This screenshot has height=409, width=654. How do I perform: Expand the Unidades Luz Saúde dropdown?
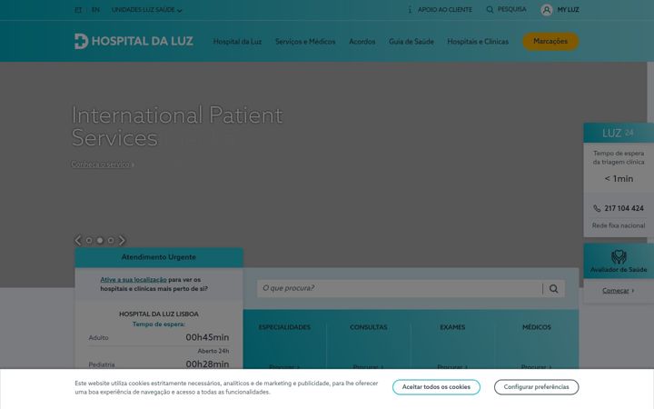[x=146, y=10]
